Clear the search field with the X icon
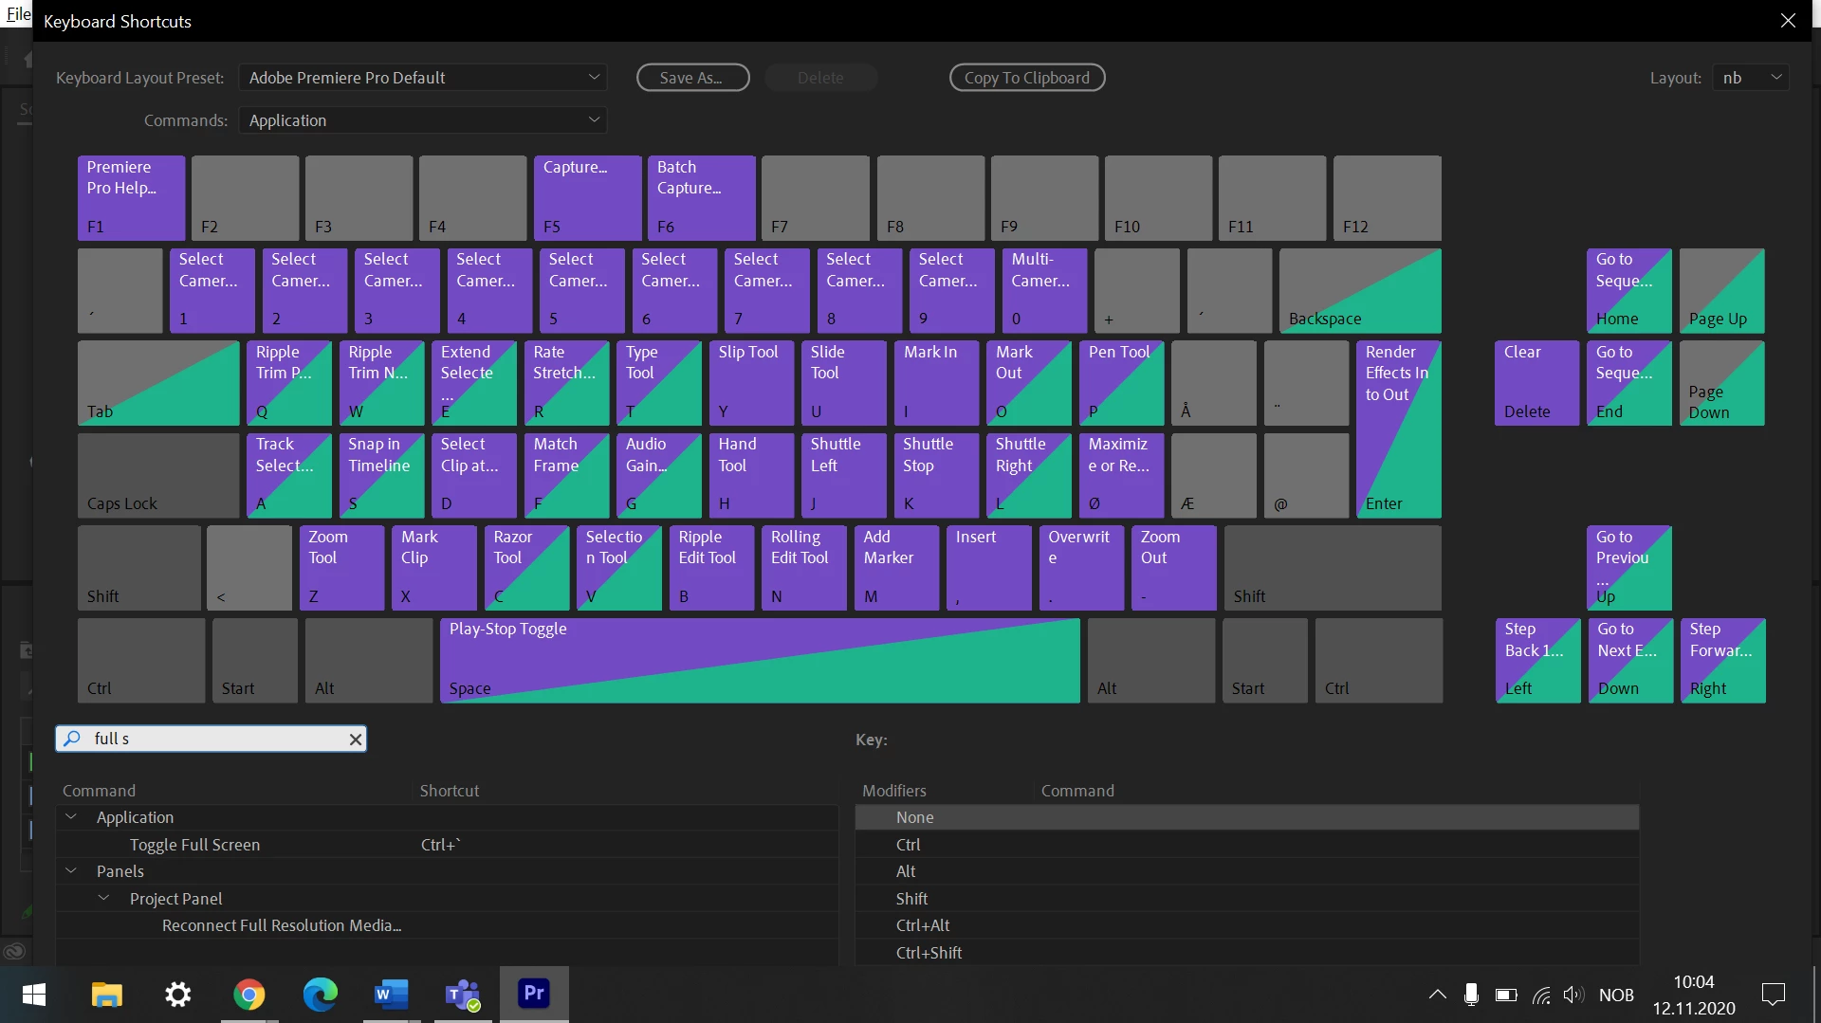The width and height of the screenshot is (1821, 1023). click(x=356, y=740)
